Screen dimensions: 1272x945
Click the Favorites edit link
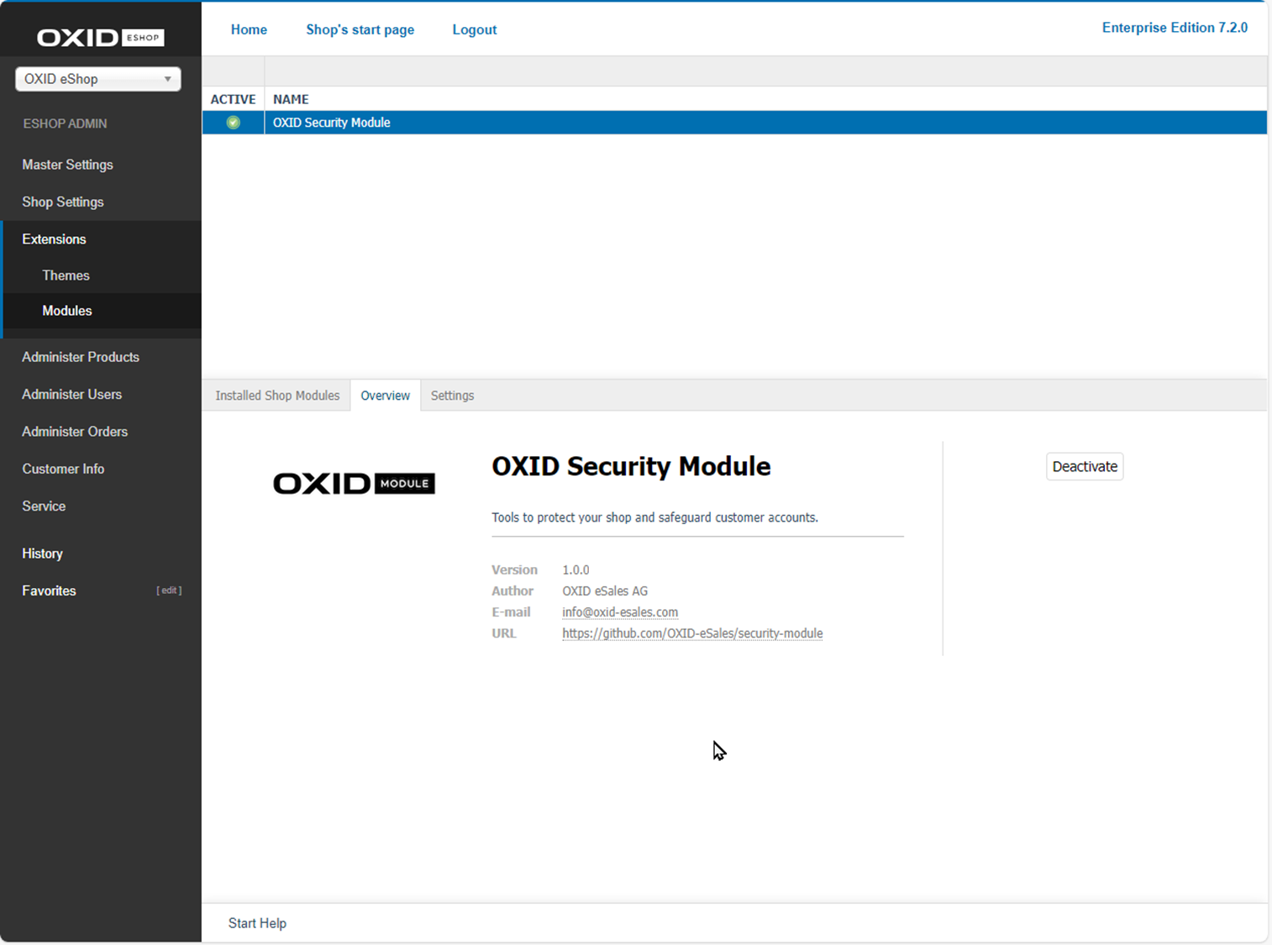click(x=169, y=591)
